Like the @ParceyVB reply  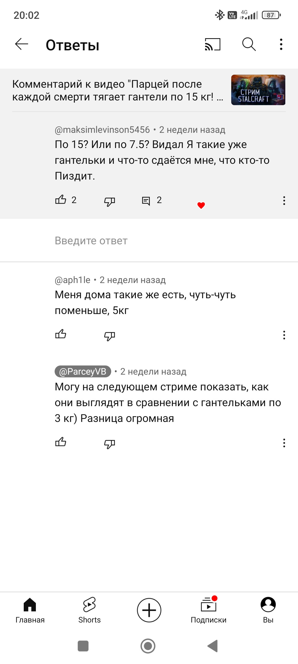tap(61, 442)
